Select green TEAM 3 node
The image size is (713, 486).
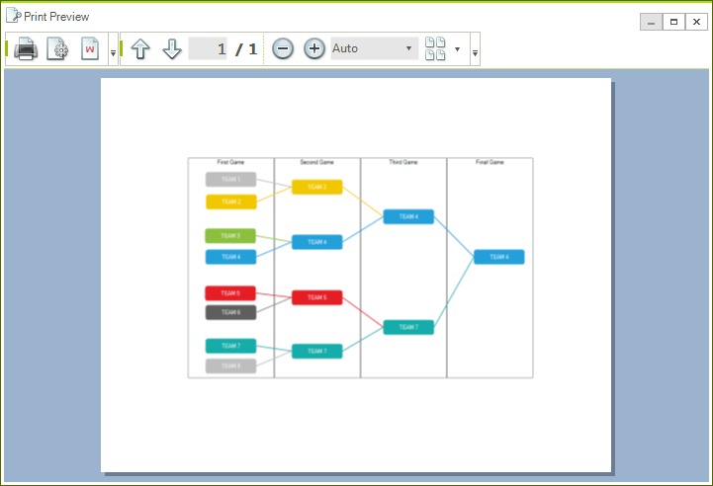230,236
